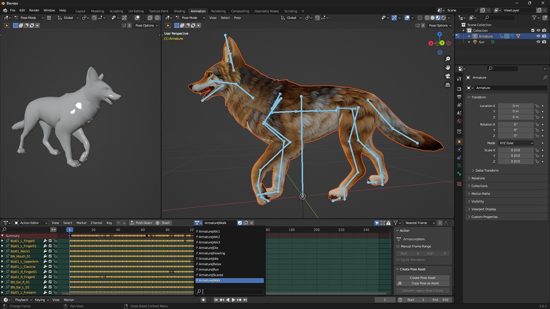
Task: Jump to the end frame icon
Action: [x=245, y=300]
